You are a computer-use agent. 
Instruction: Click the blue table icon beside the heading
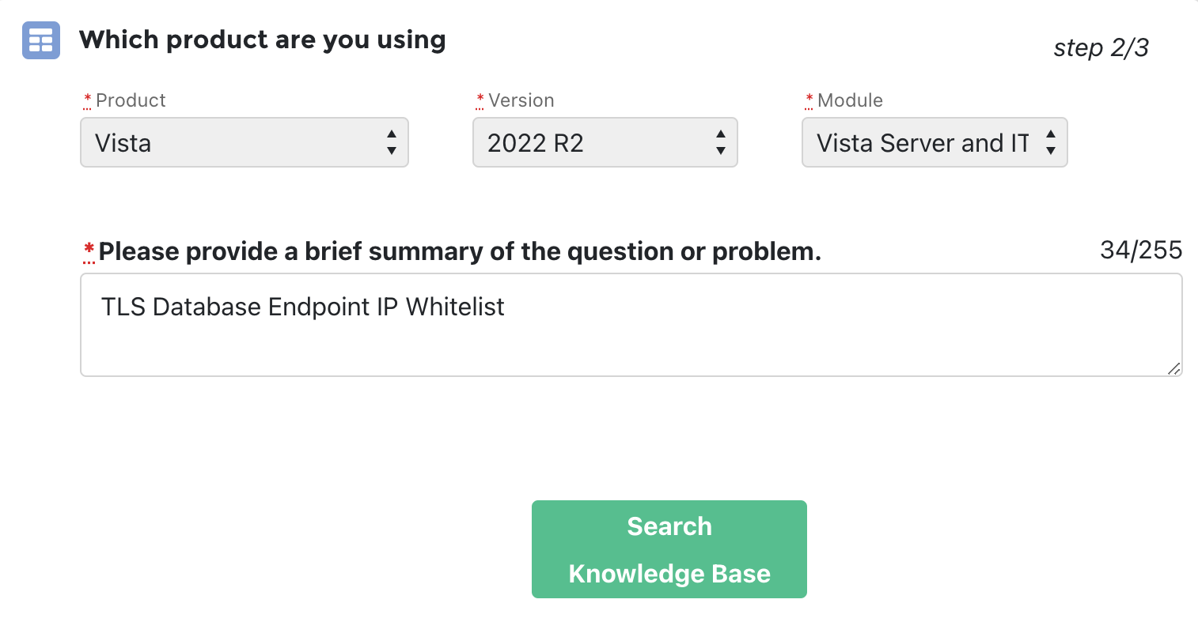[40, 40]
